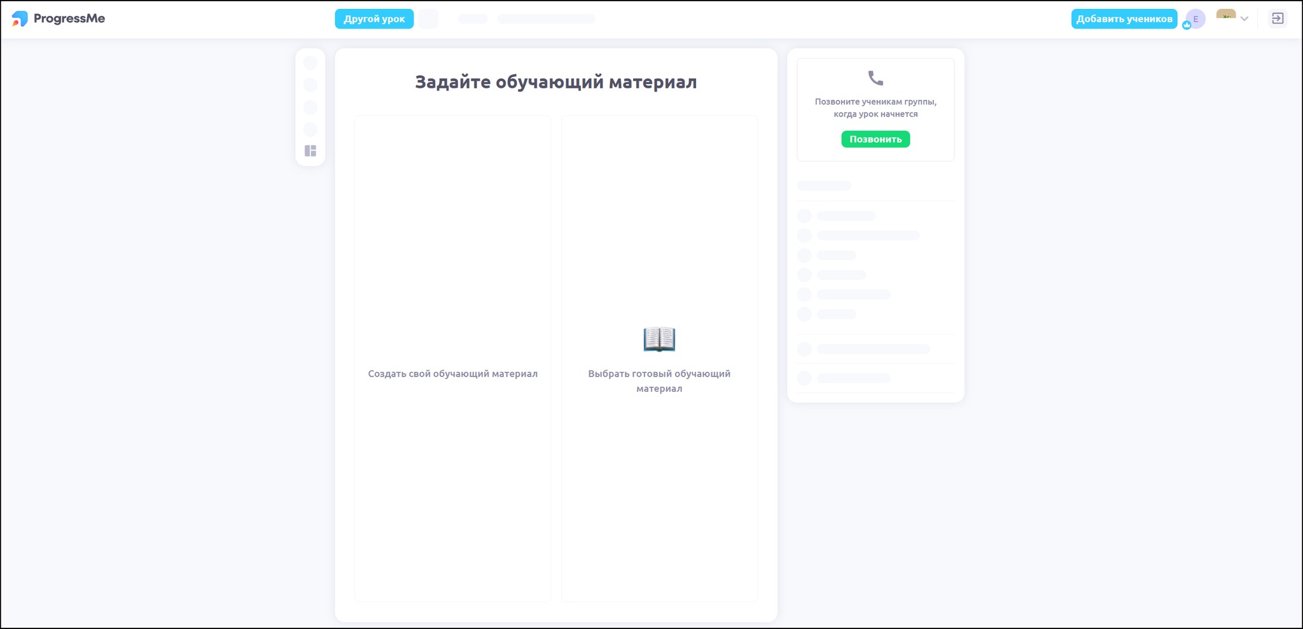This screenshot has width=1303, height=629.
Task: Open the layout grid icon in left toolbar
Action: point(310,151)
